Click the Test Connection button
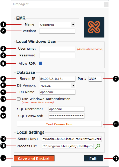 59,124
